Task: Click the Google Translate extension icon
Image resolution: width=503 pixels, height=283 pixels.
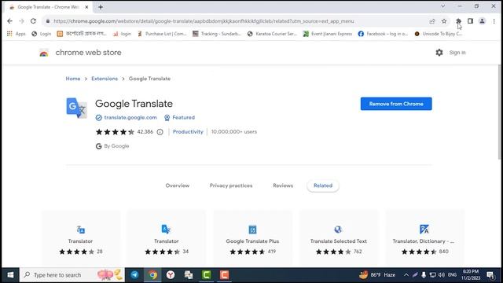Action: click(77, 108)
